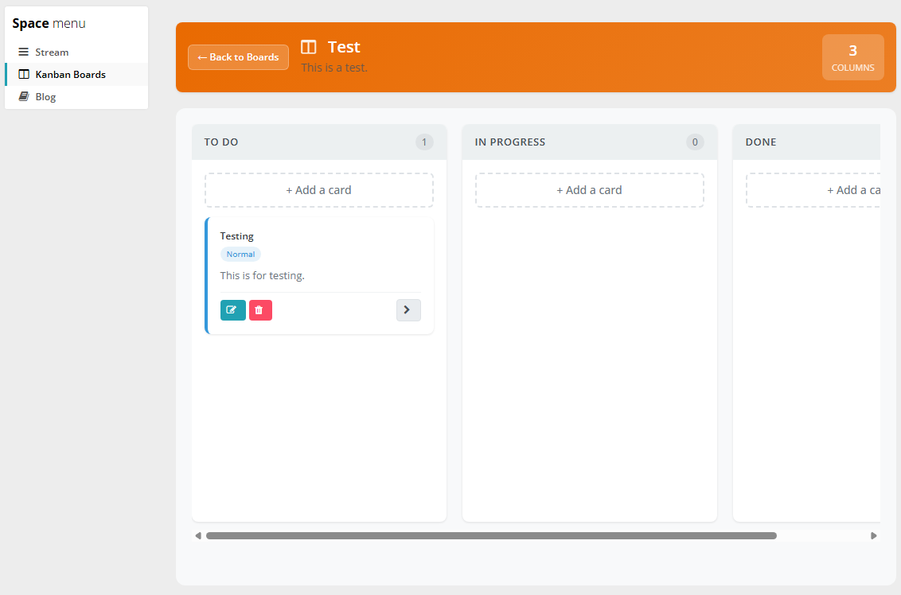Add a card in the TO DO column

click(319, 190)
